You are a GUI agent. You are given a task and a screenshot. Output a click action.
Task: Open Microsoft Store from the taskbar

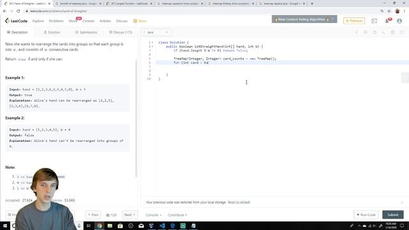click(x=120, y=226)
